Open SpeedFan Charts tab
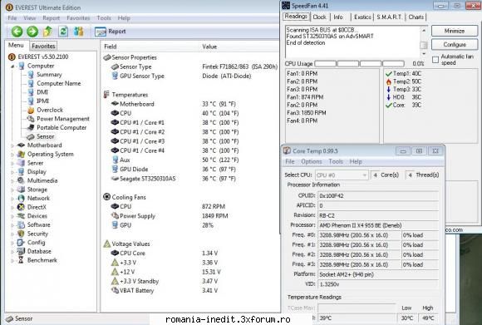482x325 pixels. click(416, 17)
